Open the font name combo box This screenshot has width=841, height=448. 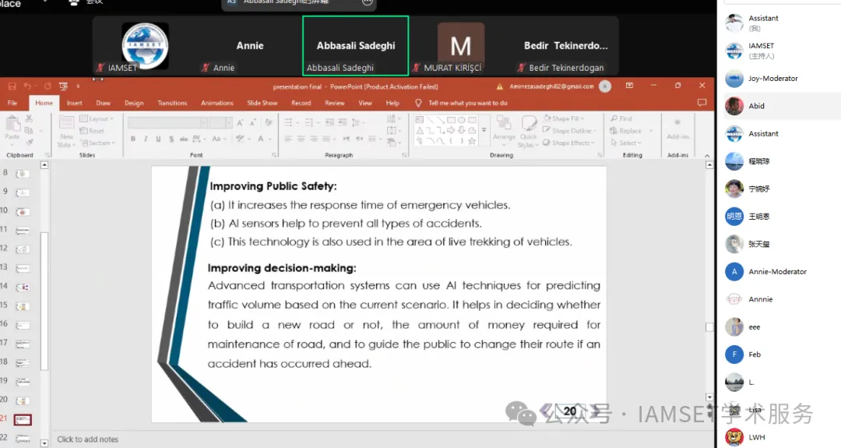[x=167, y=123]
